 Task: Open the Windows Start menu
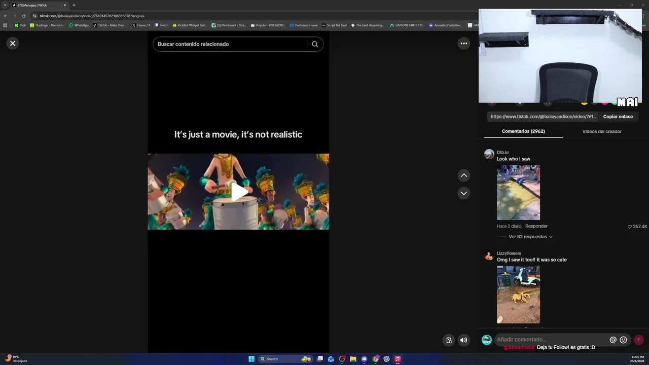251,359
